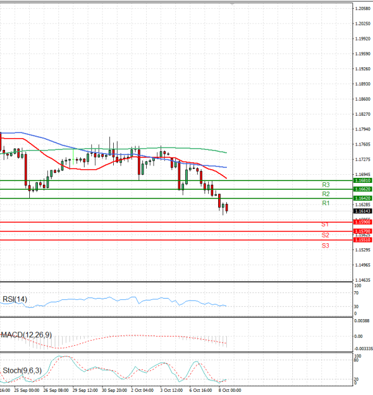Click the green 1.16620 price tag
Image resolution: width=373 pixels, height=395 pixels.
click(x=362, y=188)
